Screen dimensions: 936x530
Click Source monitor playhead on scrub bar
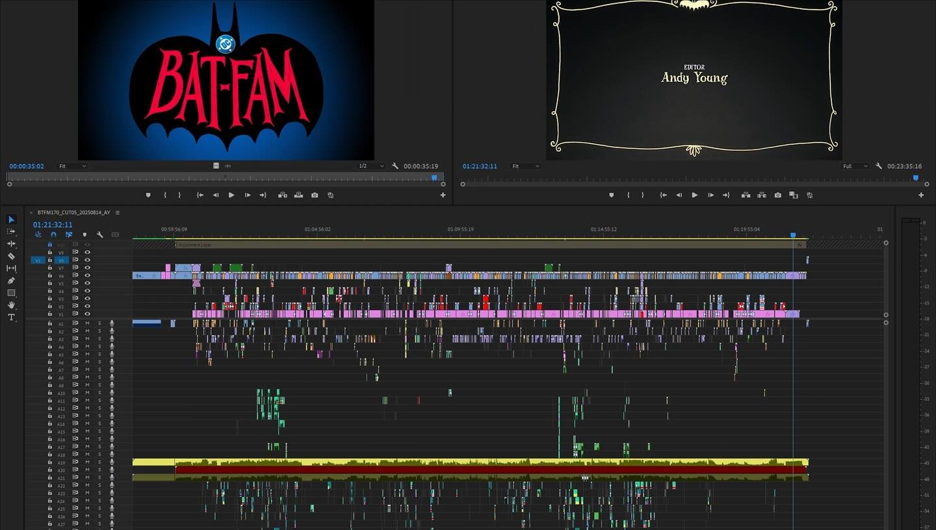click(434, 177)
